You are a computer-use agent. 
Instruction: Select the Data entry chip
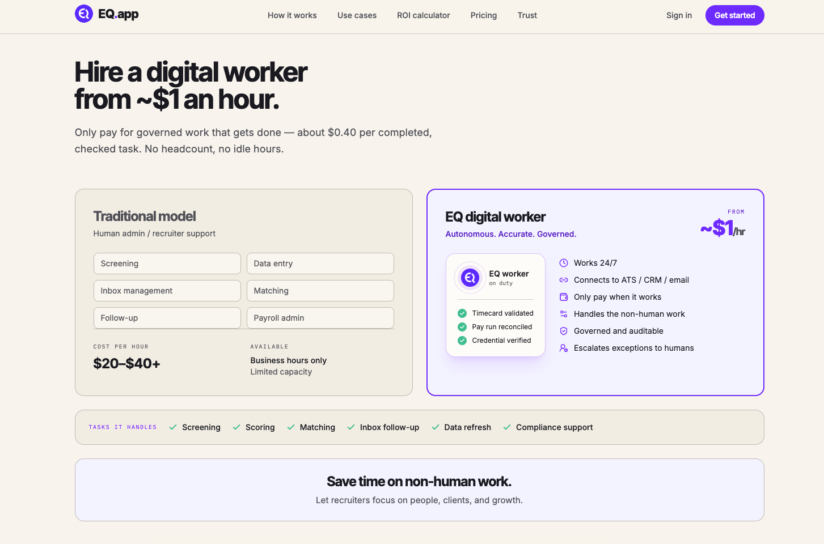(x=320, y=263)
